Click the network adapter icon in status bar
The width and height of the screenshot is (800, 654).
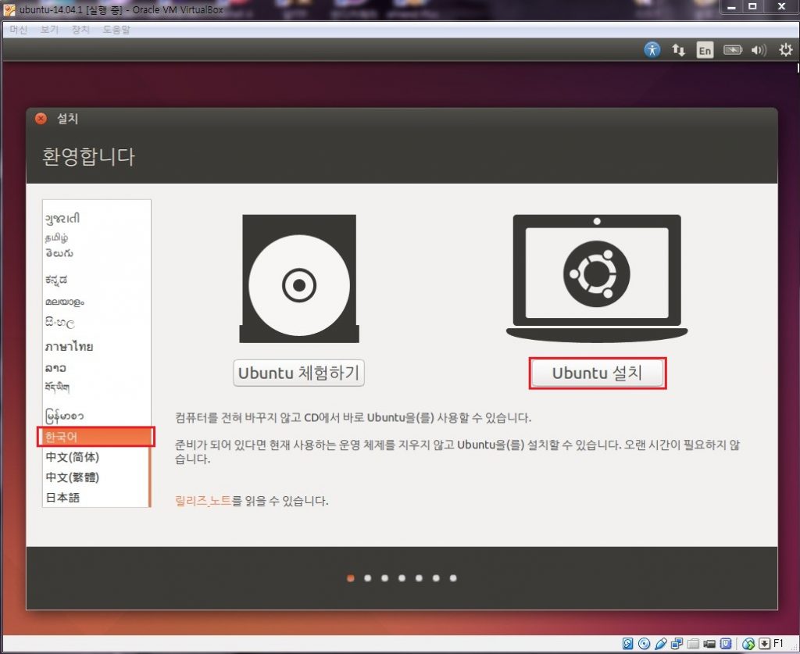(x=677, y=643)
